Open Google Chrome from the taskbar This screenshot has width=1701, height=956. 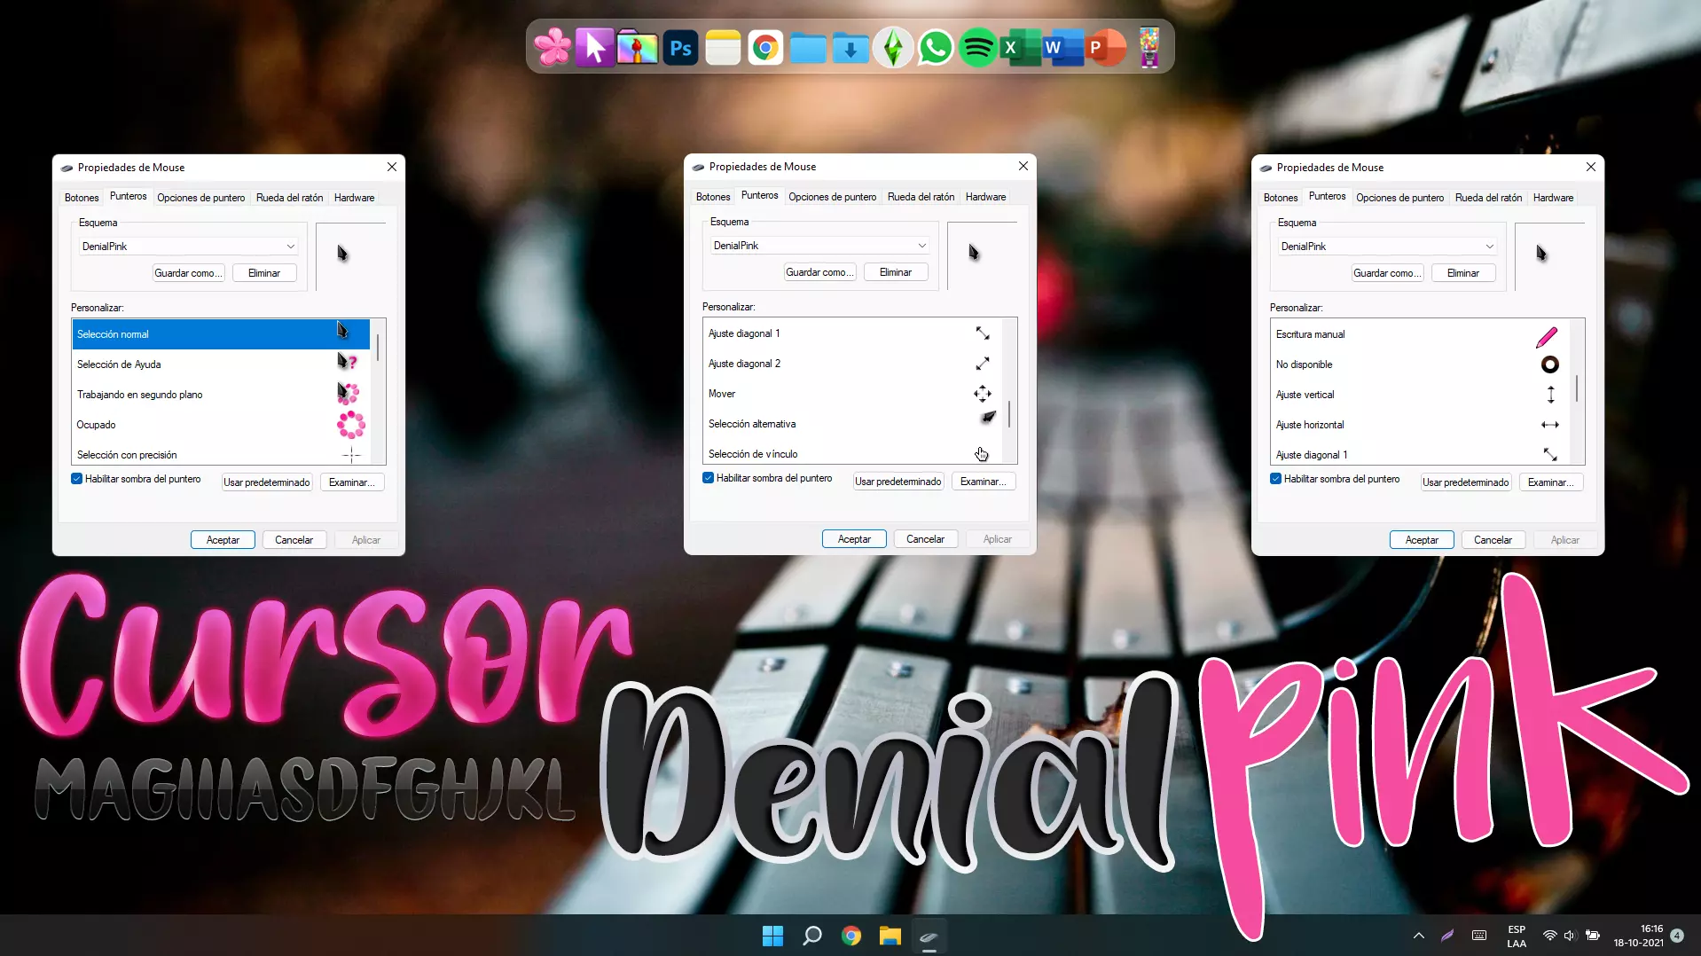[x=850, y=936]
